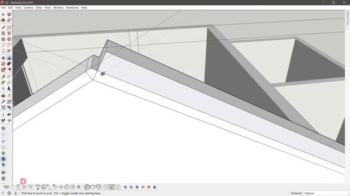The image size is (350, 196).
Task: Click the credits status bar icon
Action: tap(9, 193)
